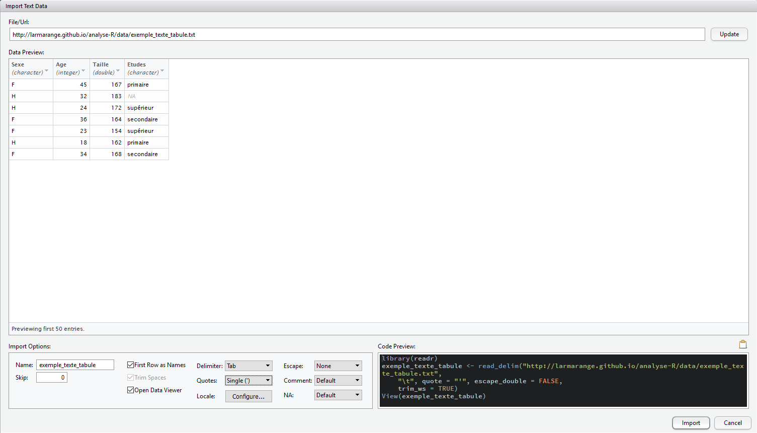This screenshot has width=757, height=433.
Task: Select Taille value 154 cell
Action: pyautogui.click(x=107, y=131)
